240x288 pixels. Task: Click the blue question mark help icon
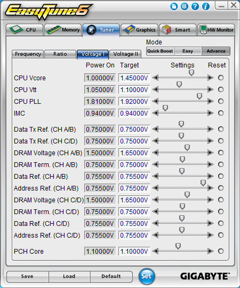pyautogui.click(x=195, y=6)
